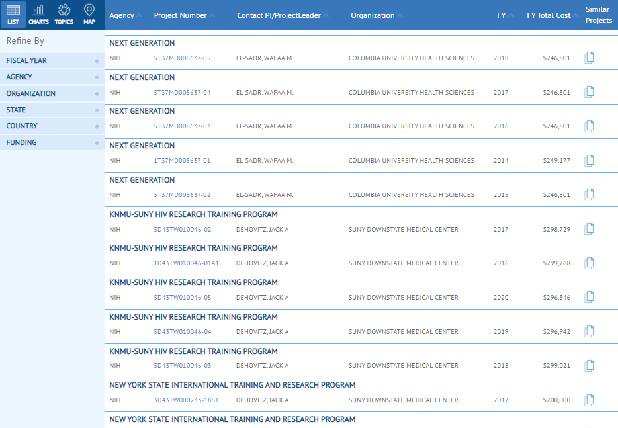Click the $296,942 total cost value

556,332
